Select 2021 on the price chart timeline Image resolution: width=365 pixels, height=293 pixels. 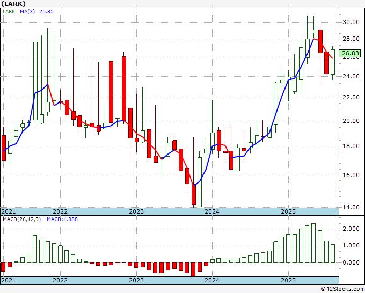pos(9,211)
